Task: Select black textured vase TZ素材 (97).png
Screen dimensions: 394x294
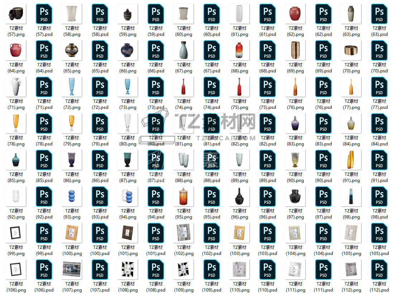Action: 295,197
